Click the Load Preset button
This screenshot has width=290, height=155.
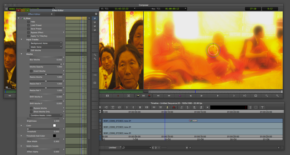(28, 25)
